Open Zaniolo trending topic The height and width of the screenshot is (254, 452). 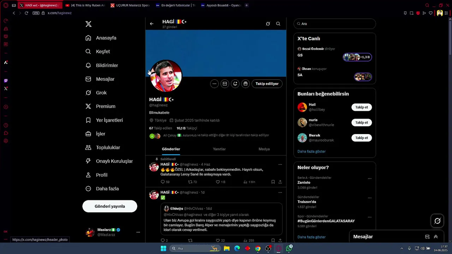(x=304, y=183)
